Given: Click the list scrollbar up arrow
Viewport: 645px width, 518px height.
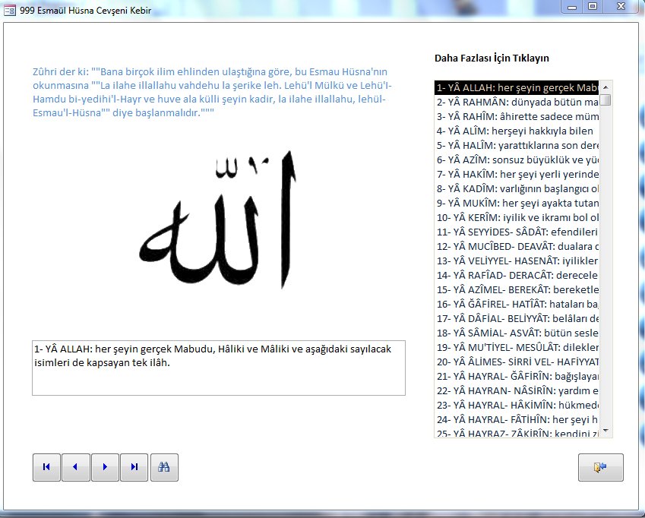Looking at the screenshot, I should [x=605, y=87].
